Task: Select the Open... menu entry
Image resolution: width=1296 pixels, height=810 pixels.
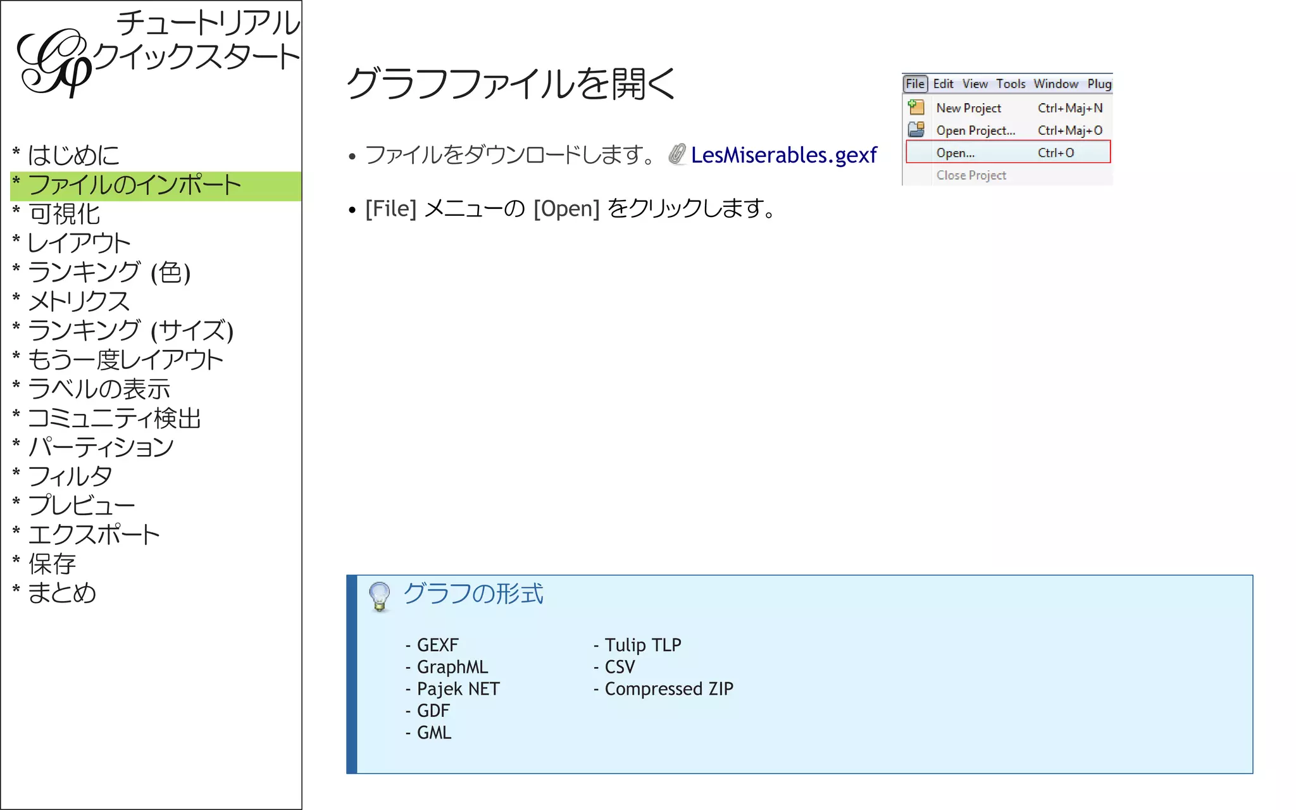Action: coord(955,153)
